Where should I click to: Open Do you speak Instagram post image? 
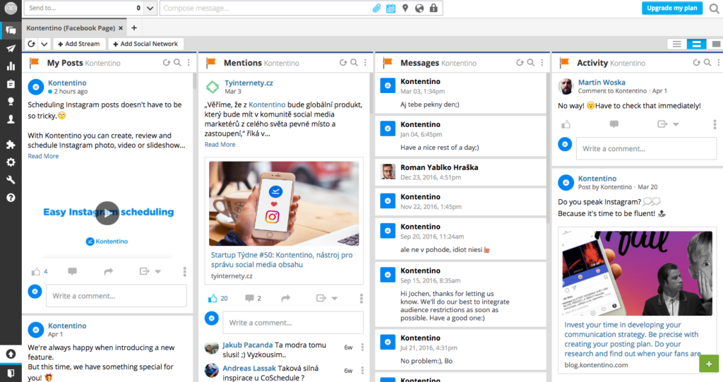point(638,273)
